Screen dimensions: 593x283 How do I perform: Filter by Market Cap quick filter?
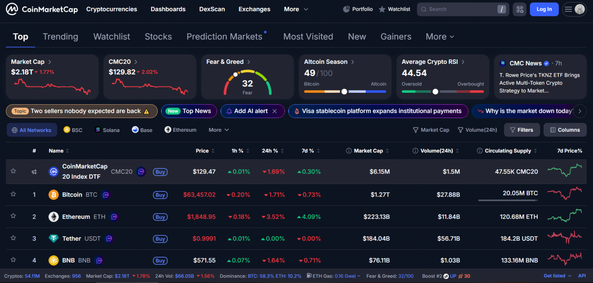[431, 130]
